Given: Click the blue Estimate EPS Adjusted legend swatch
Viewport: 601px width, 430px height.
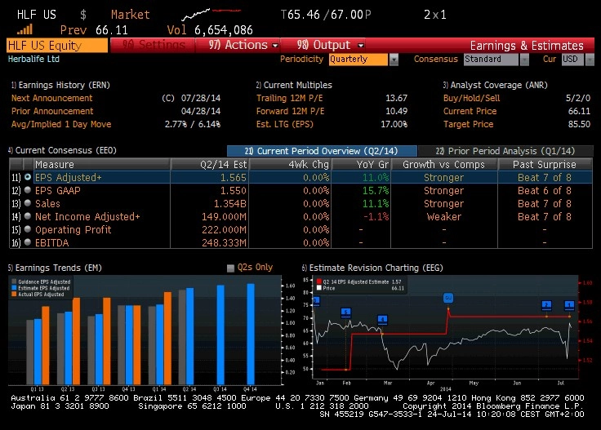Looking at the screenshot, I should point(14,288).
